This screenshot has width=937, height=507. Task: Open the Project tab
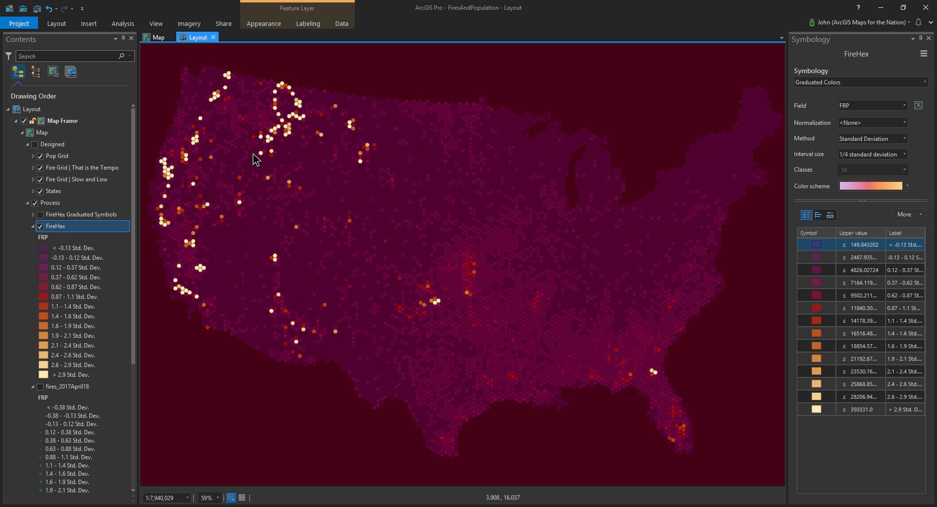tap(19, 23)
